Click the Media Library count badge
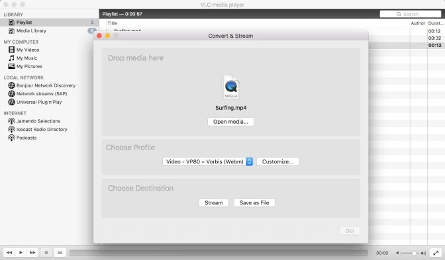The image size is (445, 260). pyautogui.click(x=91, y=30)
